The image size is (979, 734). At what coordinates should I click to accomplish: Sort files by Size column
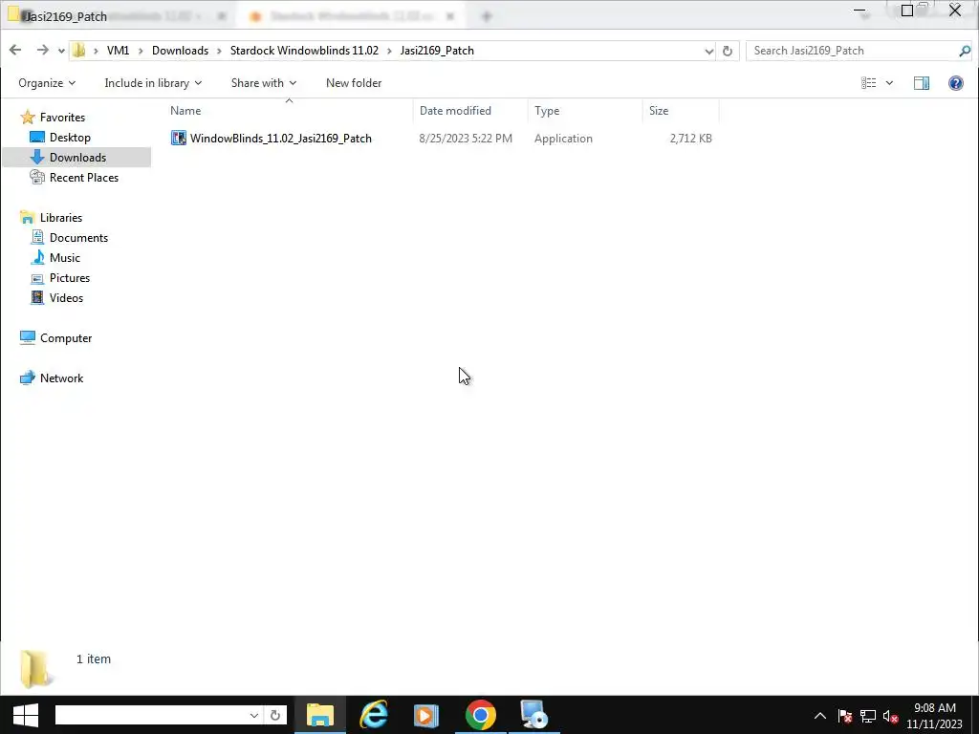click(x=659, y=111)
